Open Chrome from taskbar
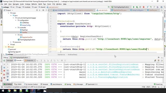 pos(9,91)
